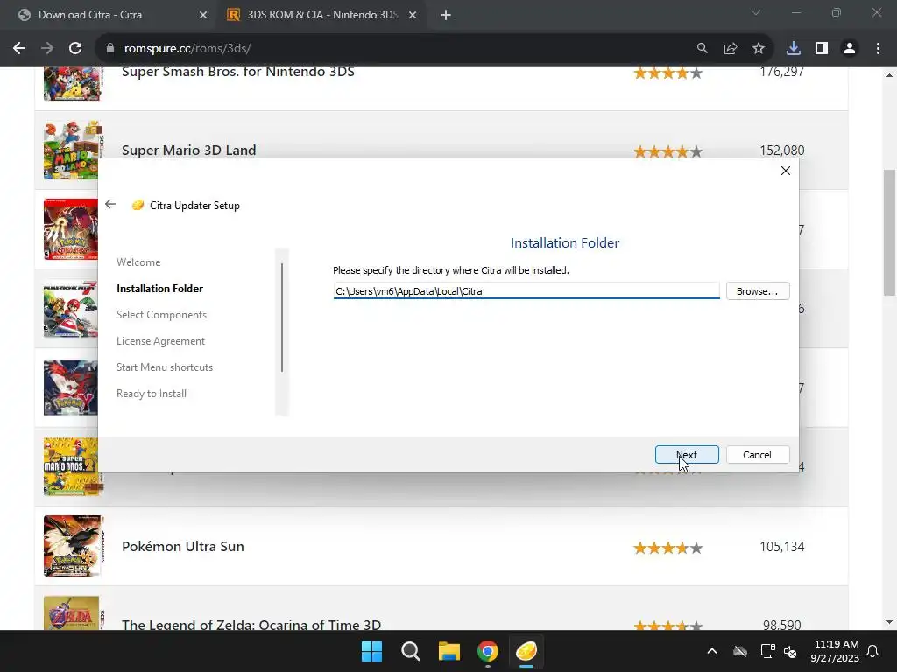Open site security lock info
The height and width of the screenshot is (672, 897).
[110, 49]
